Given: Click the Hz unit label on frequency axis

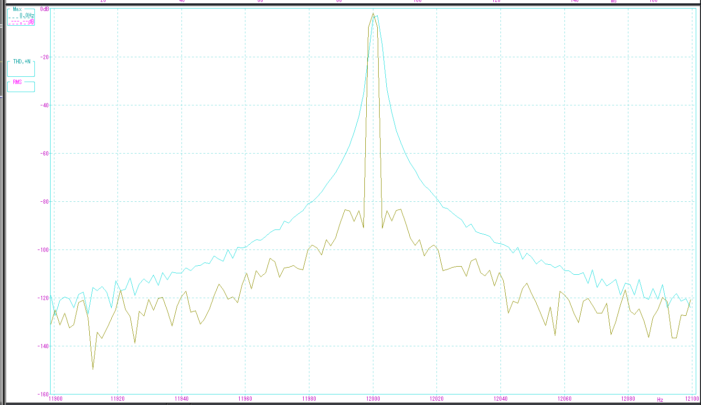Looking at the screenshot, I should coord(660,400).
